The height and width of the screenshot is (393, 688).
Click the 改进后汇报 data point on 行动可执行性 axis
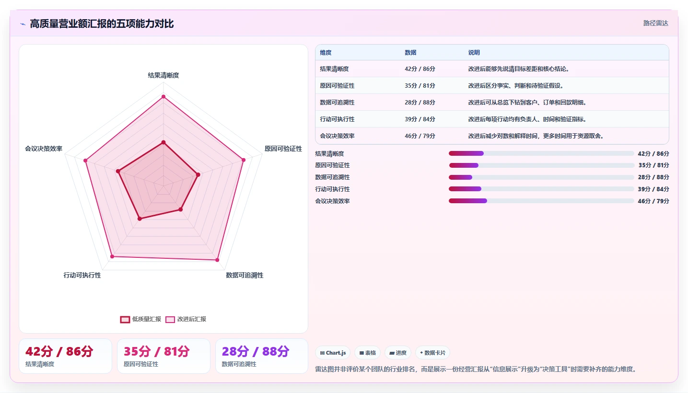tap(112, 257)
